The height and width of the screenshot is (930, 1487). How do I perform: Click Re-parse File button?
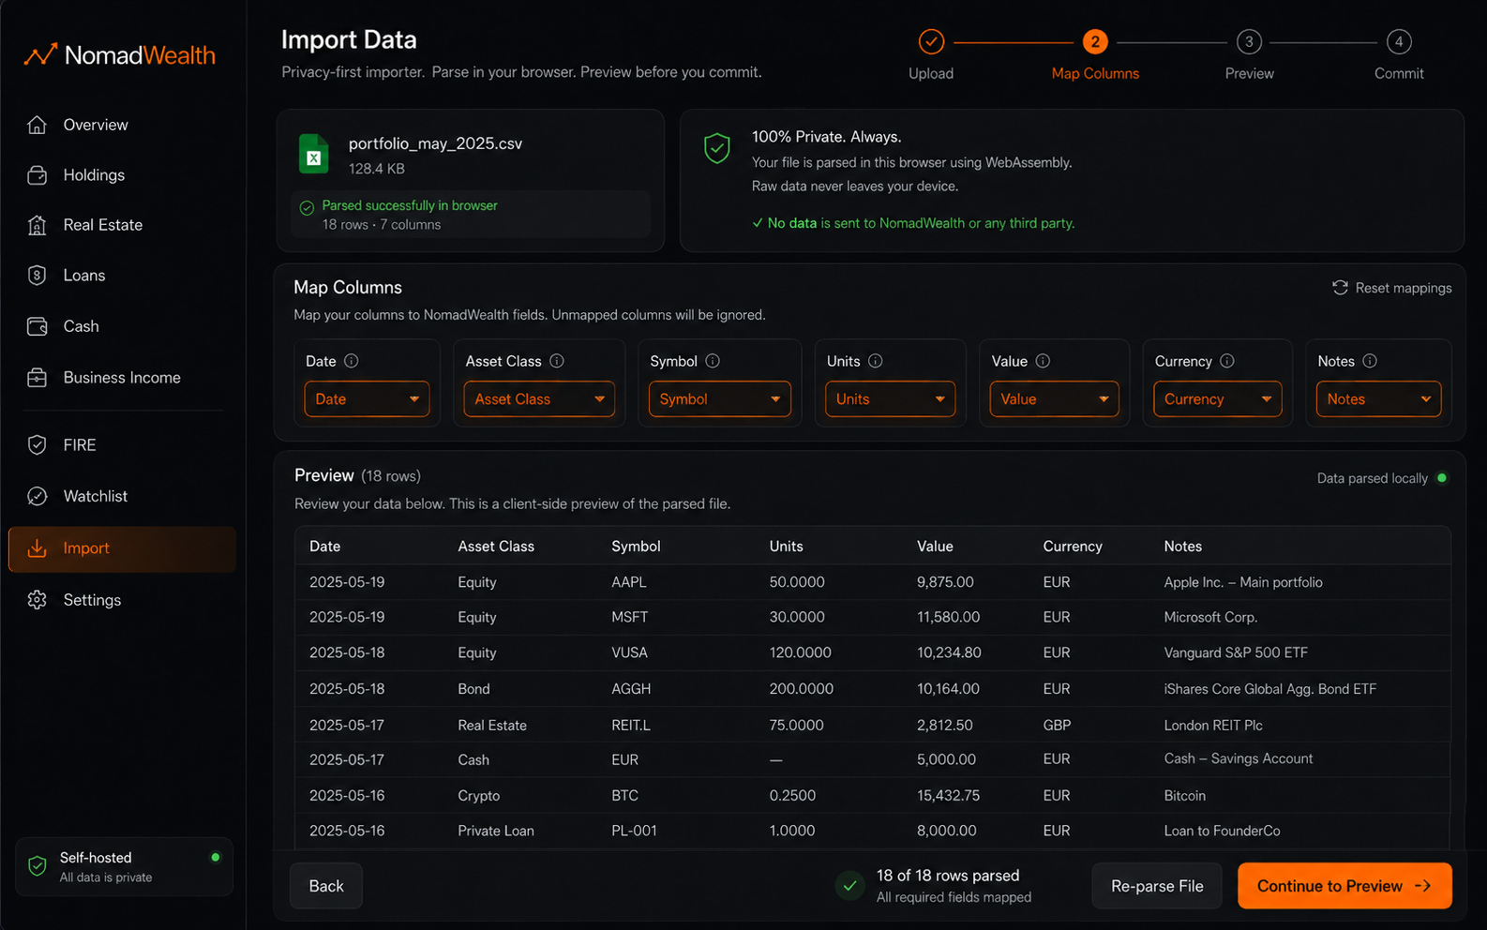(x=1157, y=886)
